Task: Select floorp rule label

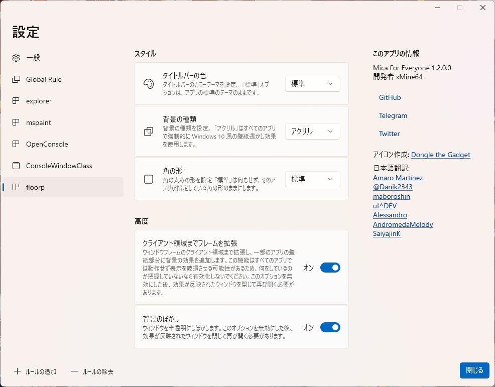Action: pos(35,187)
